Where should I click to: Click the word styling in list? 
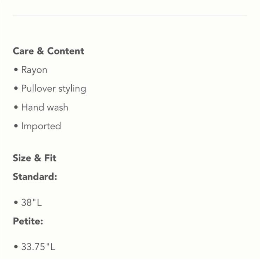pos(72,89)
